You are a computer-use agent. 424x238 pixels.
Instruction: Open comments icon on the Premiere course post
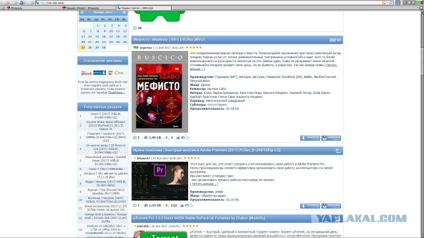[x=135, y=206]
